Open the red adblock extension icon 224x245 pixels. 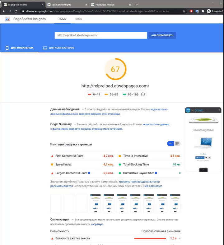(191, 11)
